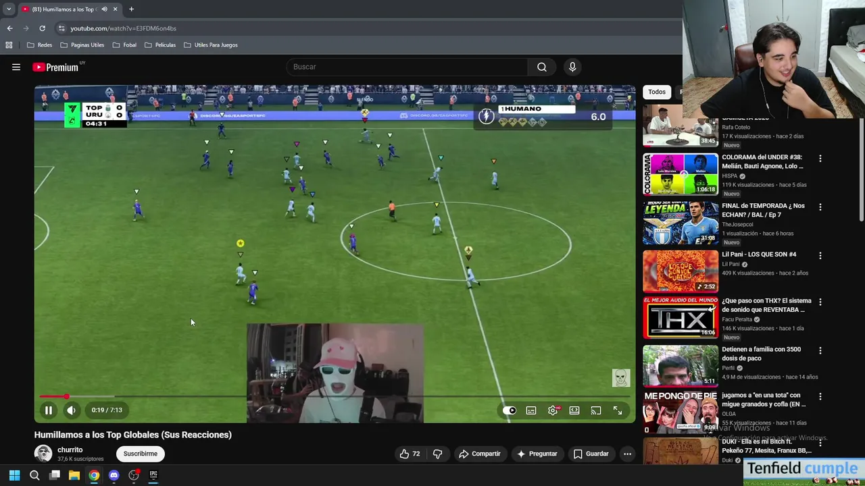
Task: Turn on subtitles in the player
Action: click(531, 410)
